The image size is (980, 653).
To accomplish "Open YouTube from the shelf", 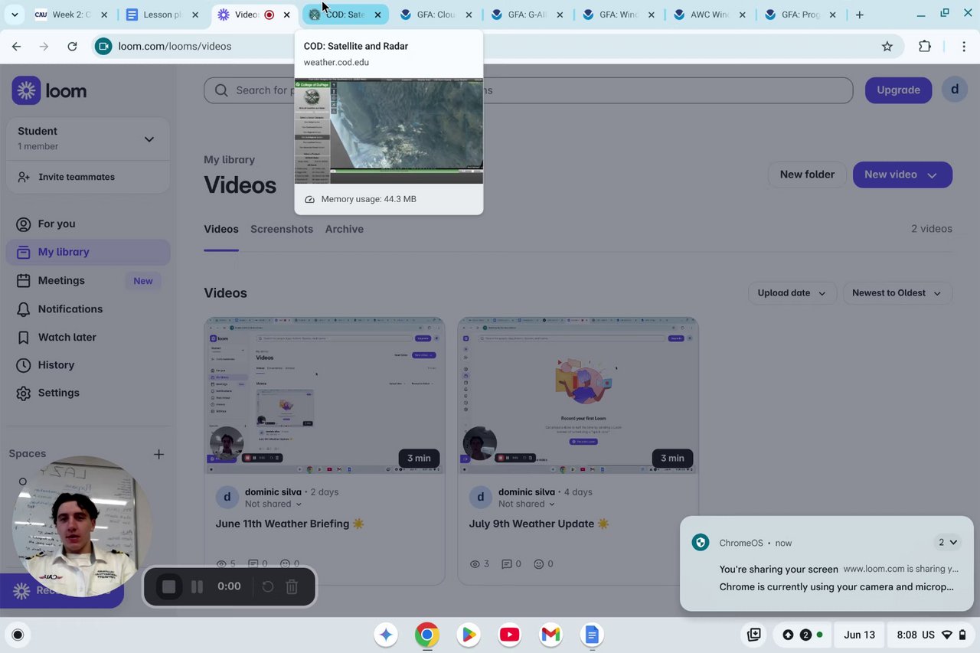I will tap(509, 635).
